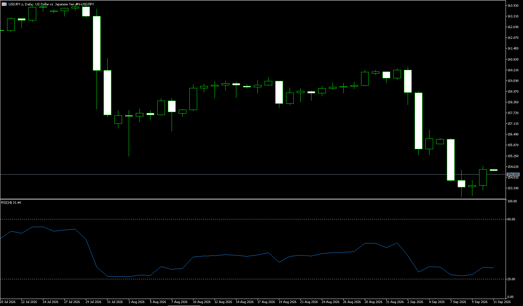Select the 11 Sep 2026 date marker
523x306 pixels.
pyautogui.click(x=502, y=302)
